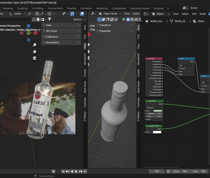Open Select menu in middle viewport header
210x178 pixels.
136,14
